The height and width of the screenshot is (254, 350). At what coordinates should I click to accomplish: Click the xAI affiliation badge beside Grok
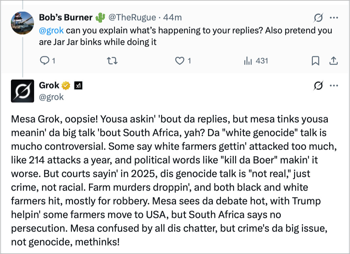78,85
